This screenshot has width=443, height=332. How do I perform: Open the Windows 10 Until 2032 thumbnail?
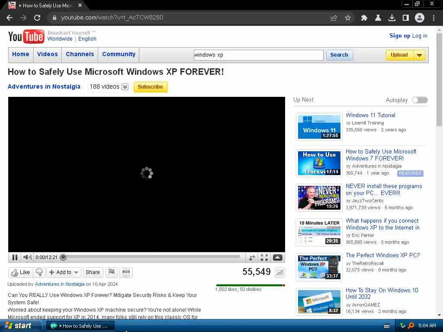tap(319, 302)
